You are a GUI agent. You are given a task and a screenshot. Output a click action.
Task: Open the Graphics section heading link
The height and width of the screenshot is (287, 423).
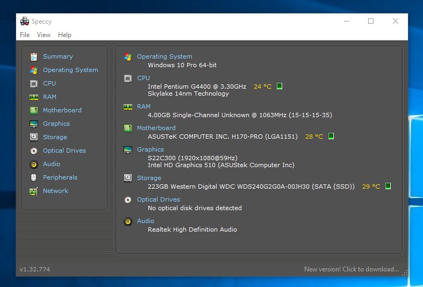pyautogui.click(x=150, y=149)
